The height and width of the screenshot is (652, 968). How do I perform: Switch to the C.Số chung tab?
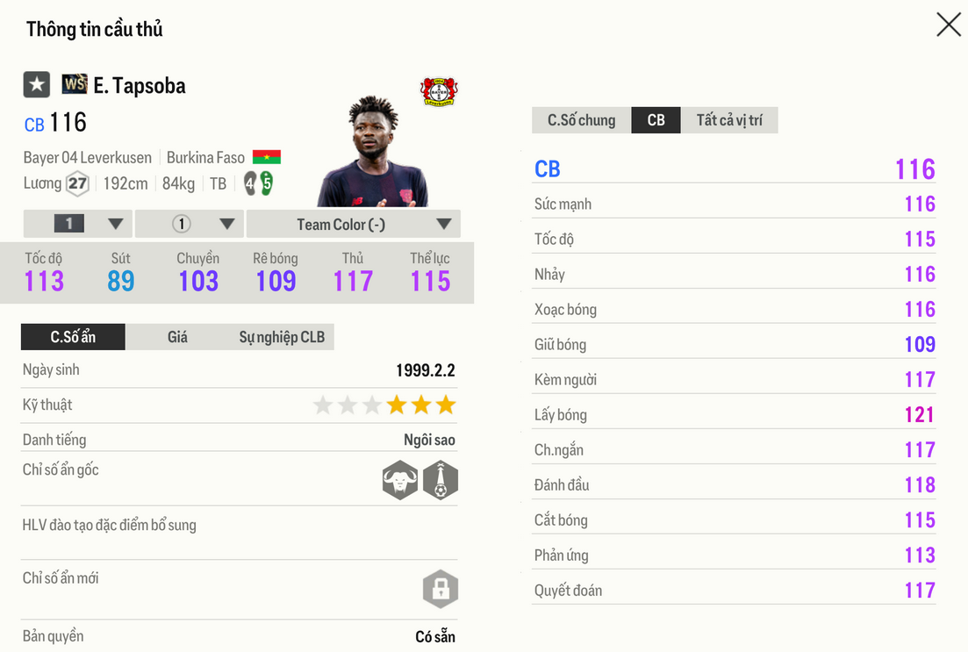pyautogui.click(x=581, y=120)
